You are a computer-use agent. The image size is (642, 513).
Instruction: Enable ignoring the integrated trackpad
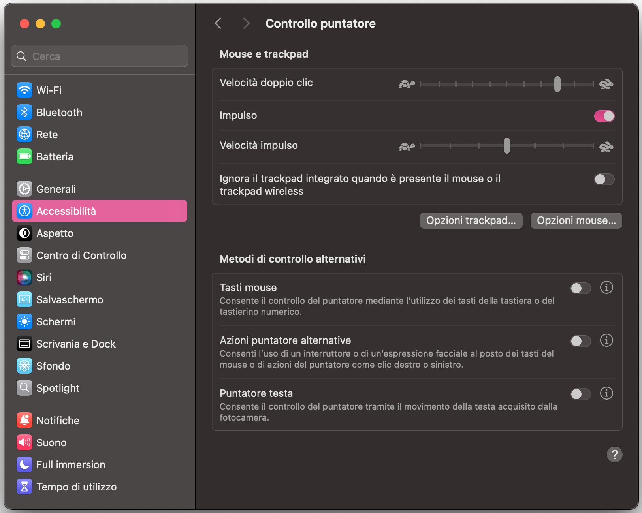(604, 179)
